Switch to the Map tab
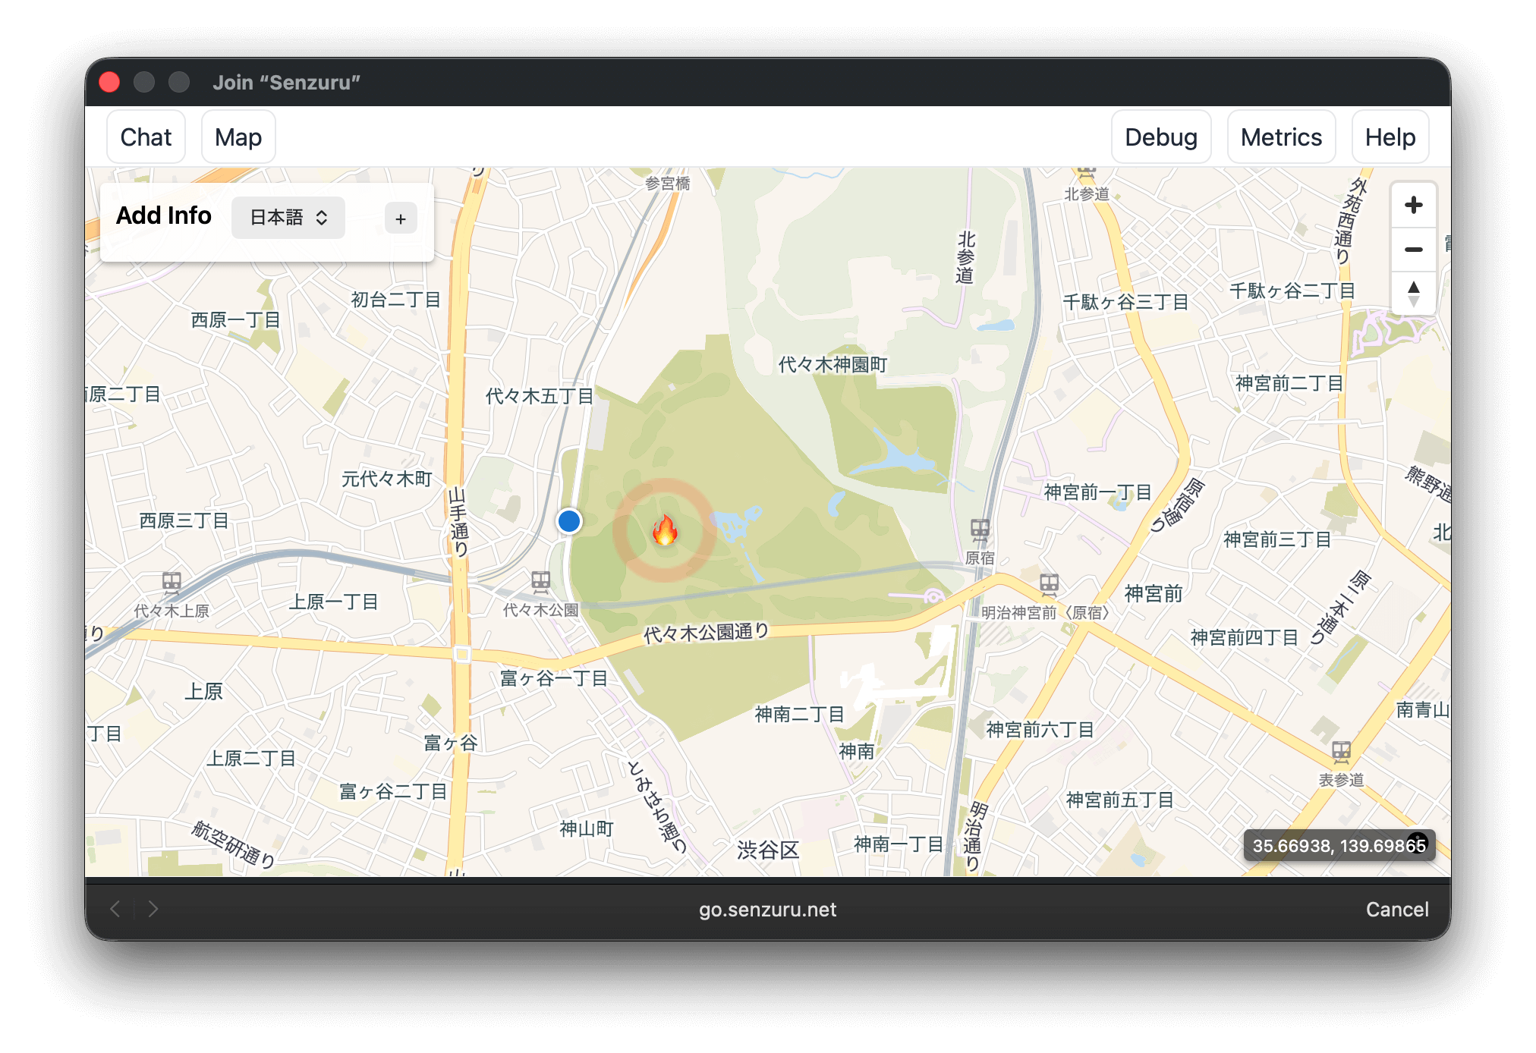 tap(238, 137)
